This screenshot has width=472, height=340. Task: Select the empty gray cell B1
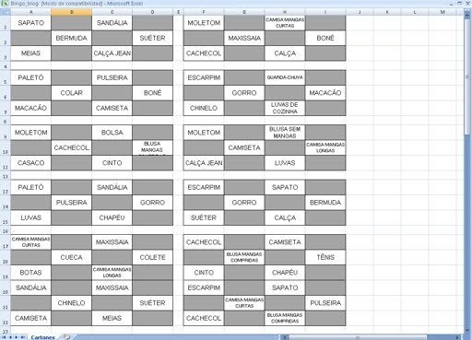[71, 23]
